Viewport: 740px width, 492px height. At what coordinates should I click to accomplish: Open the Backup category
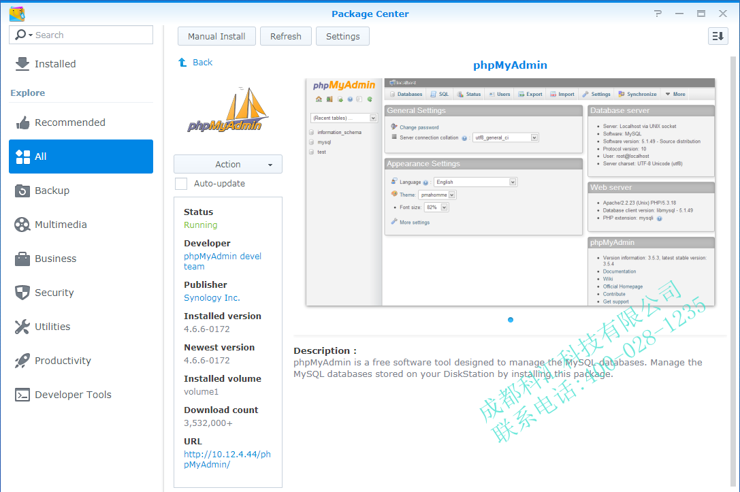click(x=81, y=191)
